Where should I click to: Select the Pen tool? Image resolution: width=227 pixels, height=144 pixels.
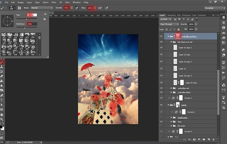click(x=2, y=95)
